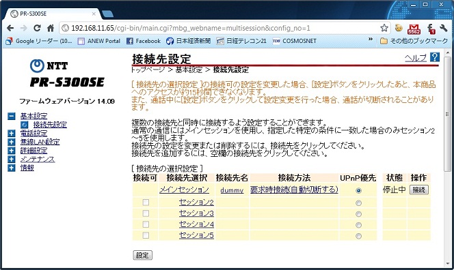Open the 日本経済新聞 bookmark

click(x=189, y=41)
